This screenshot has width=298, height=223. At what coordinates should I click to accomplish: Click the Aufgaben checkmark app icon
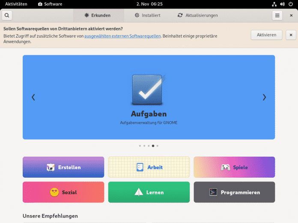[148, 90]
